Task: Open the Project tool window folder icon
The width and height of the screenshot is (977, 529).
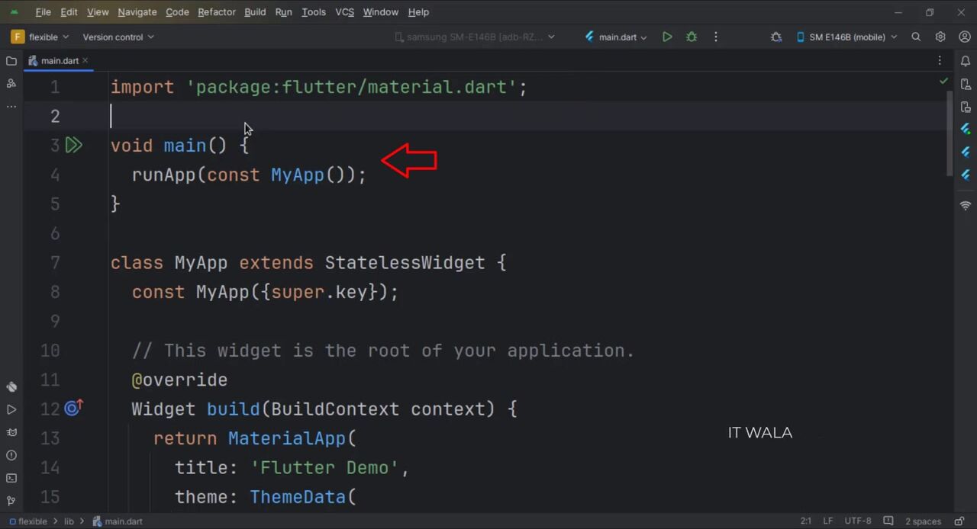Action: (x=11, y=61)
